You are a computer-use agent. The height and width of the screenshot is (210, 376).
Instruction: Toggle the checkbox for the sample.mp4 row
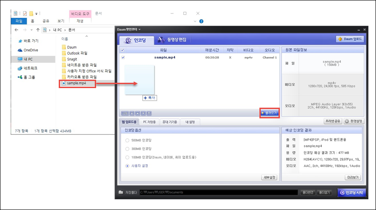(x=123, y=57)
